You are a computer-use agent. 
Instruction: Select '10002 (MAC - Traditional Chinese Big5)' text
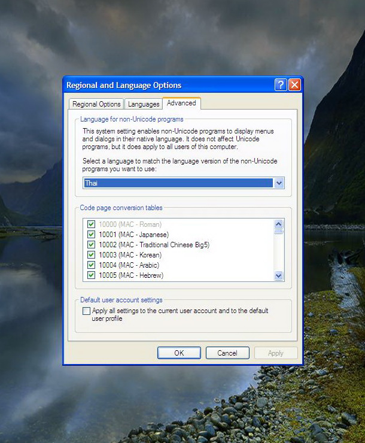click(x=154, y=245)
